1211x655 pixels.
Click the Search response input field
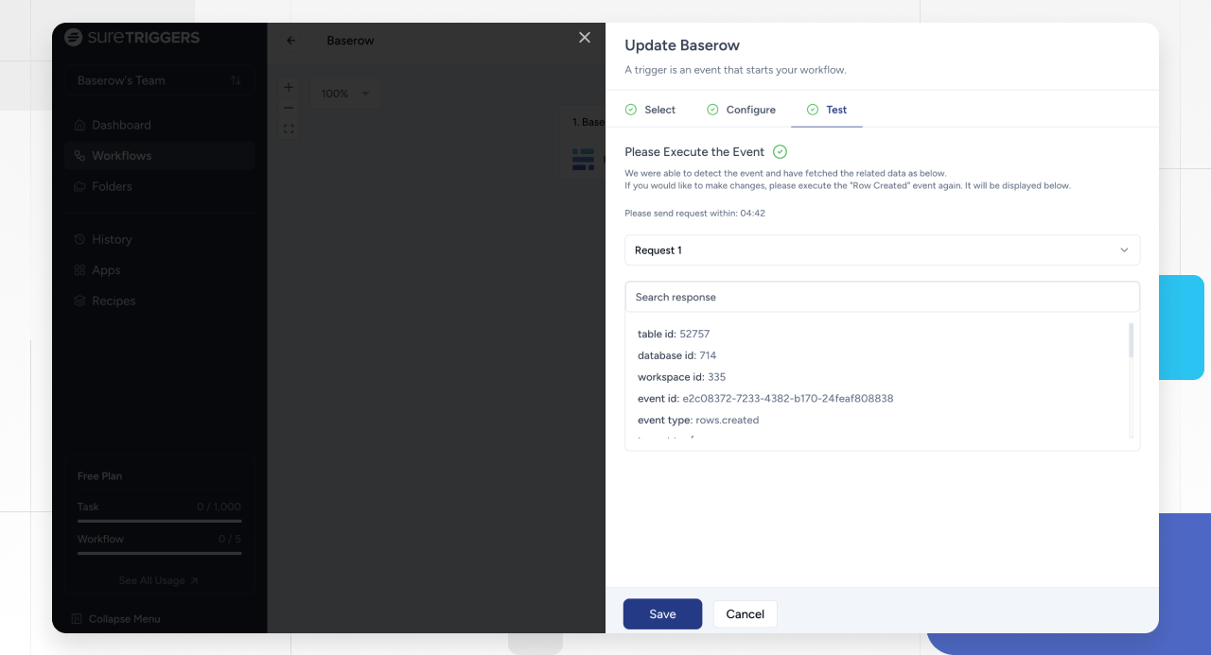click(883, 297)
